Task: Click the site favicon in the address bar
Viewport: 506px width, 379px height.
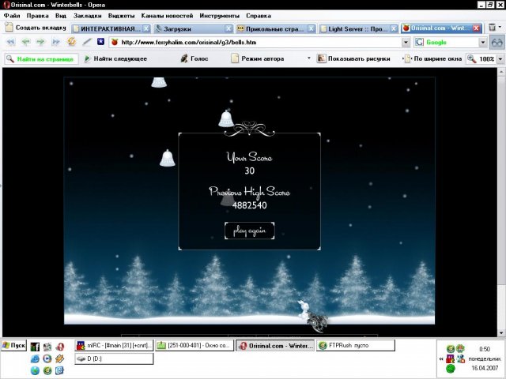Action: 115,42
